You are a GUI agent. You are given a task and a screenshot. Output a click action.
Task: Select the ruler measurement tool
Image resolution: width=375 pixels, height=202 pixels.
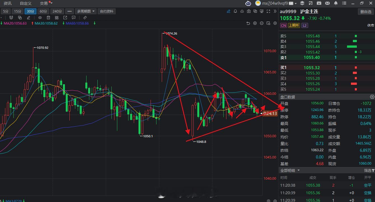pyautogui.click(x=85, y=18)
